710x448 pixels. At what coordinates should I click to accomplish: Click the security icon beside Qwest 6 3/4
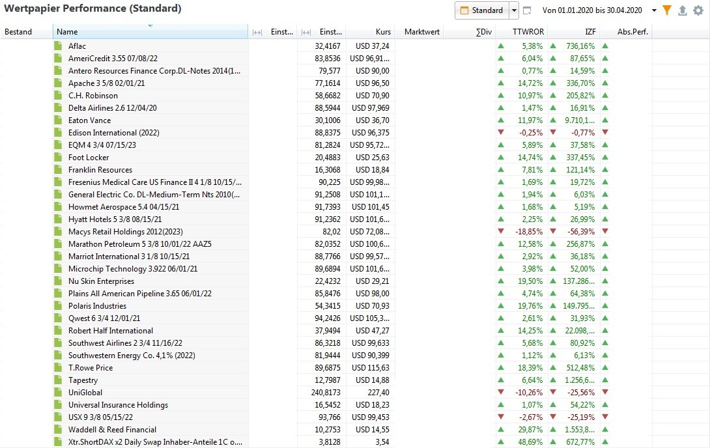click(x=58, y=318)
